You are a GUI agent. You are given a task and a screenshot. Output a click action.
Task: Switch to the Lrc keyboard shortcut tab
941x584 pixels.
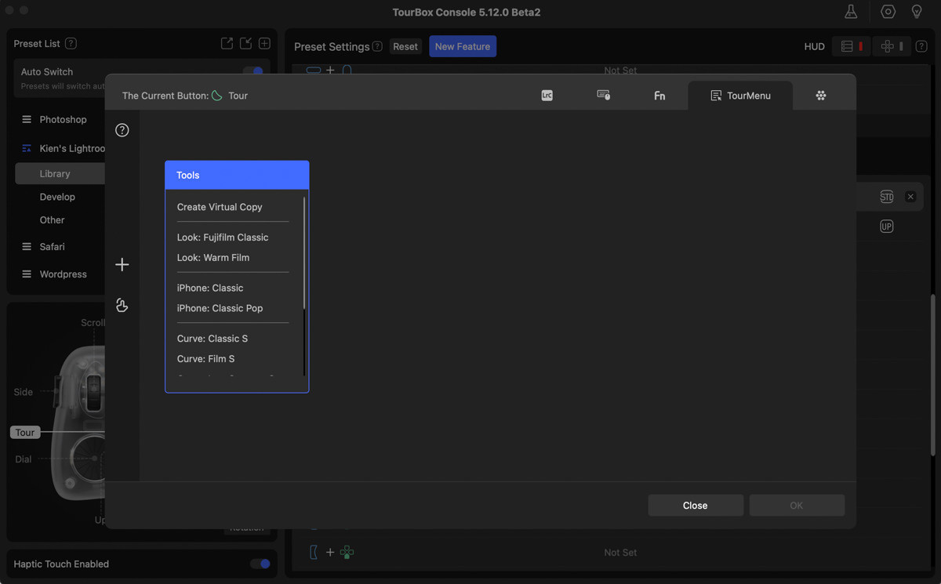[x=547, y=95]
